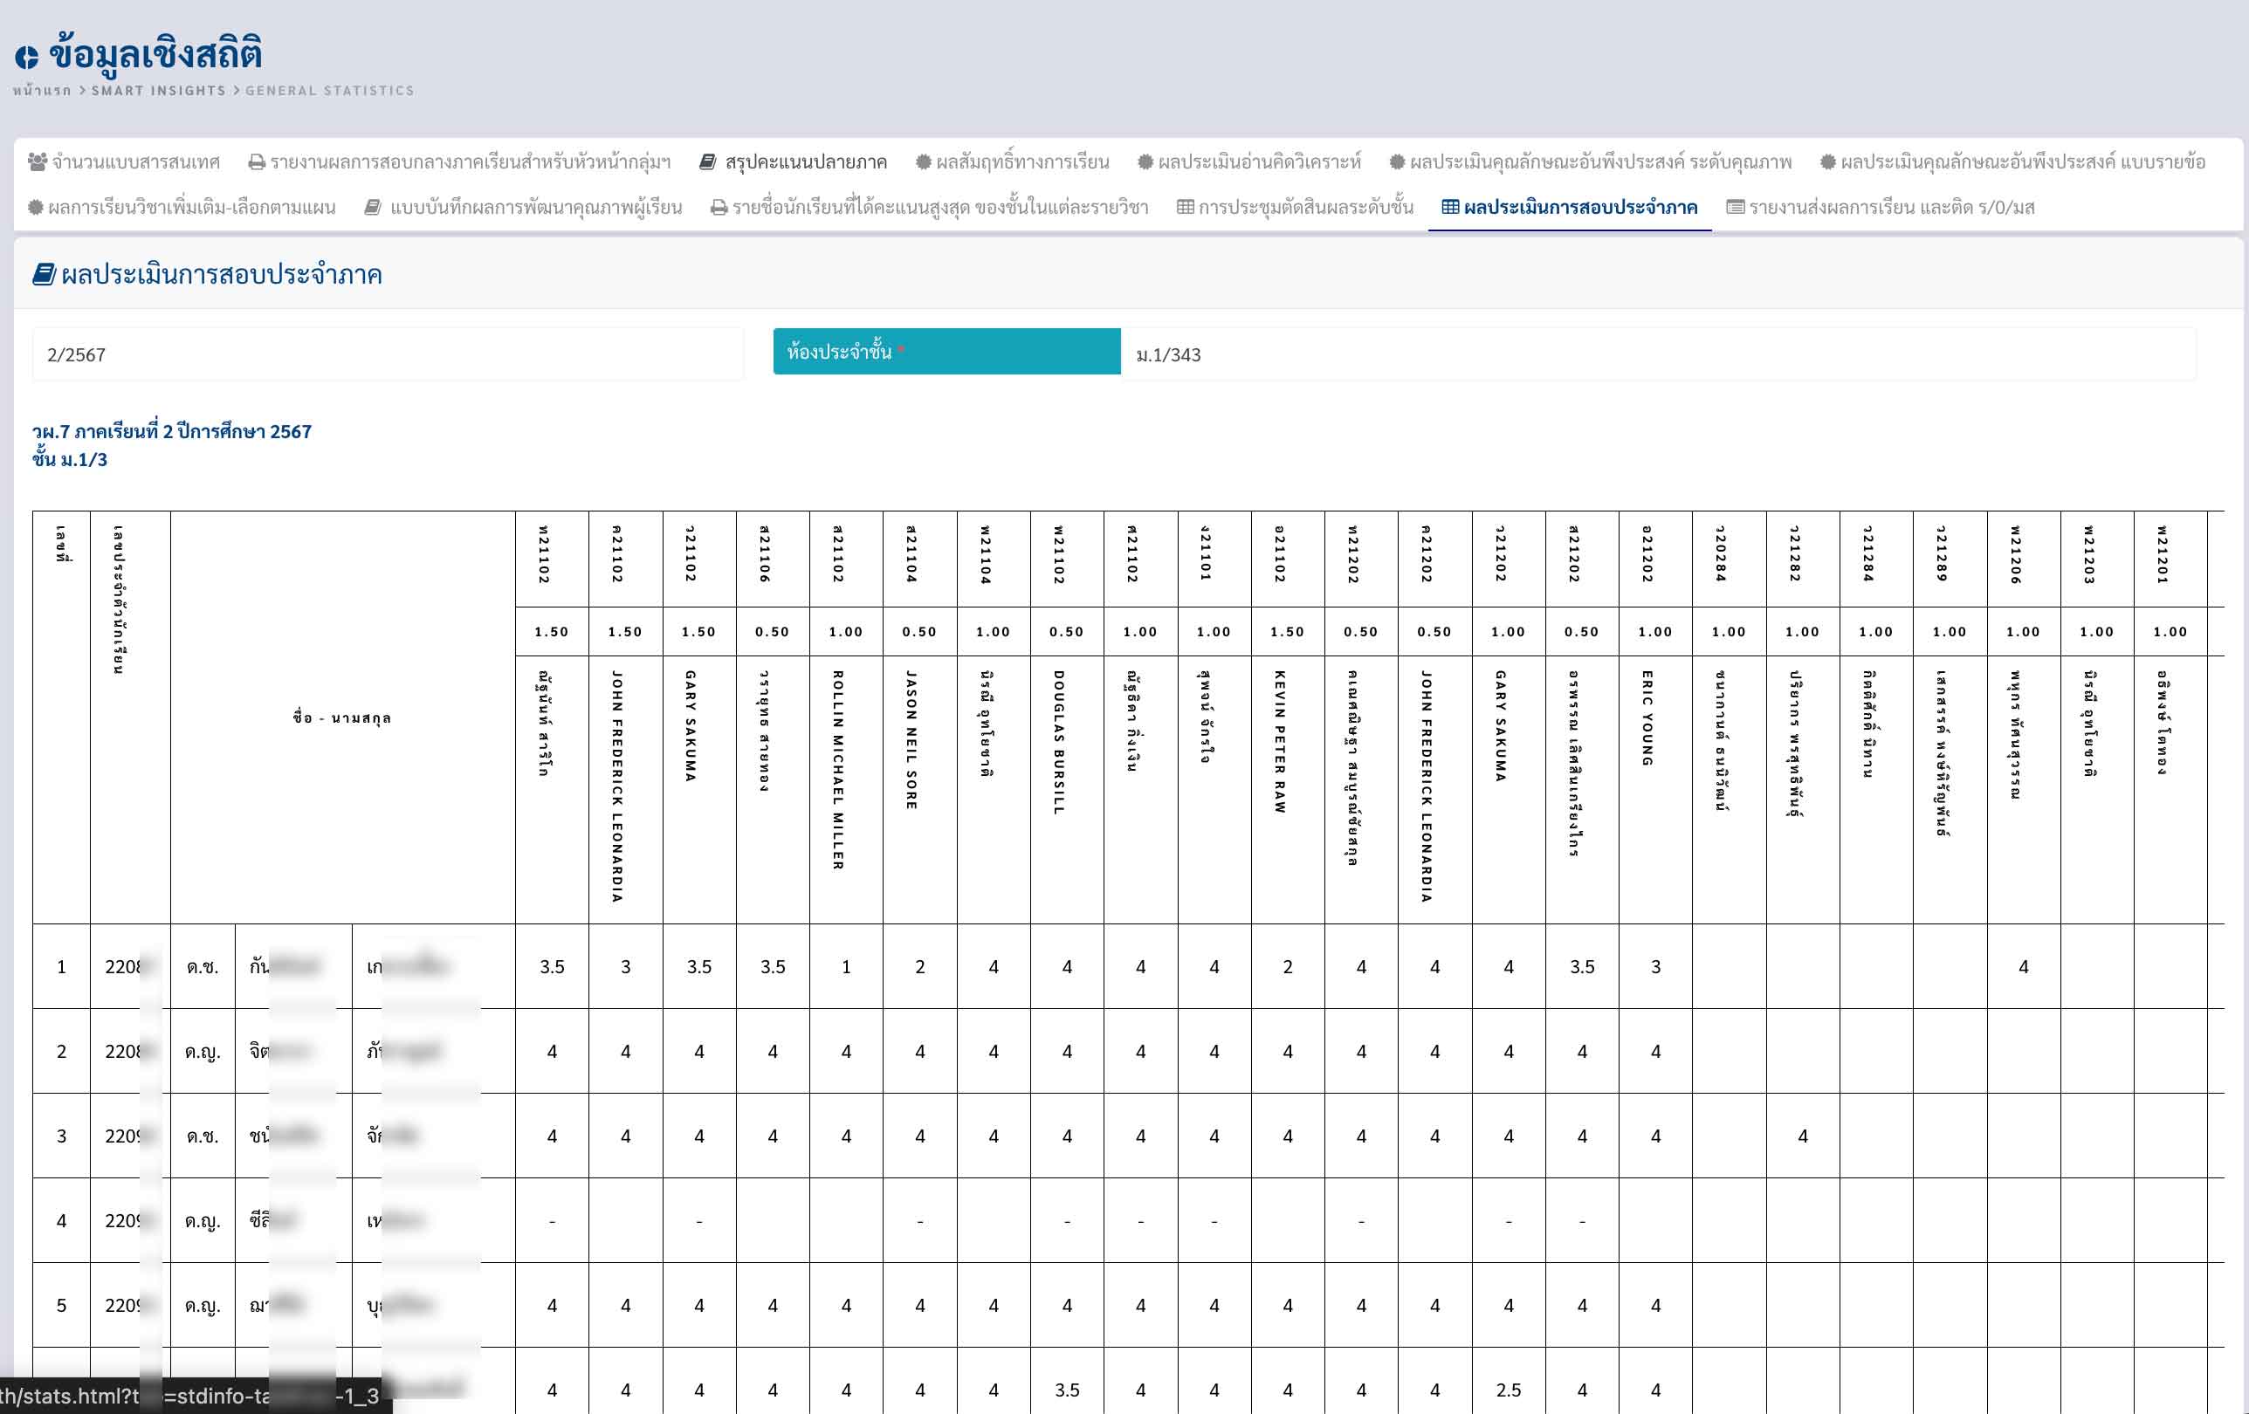Click the GENERAL STATISTICS breadcrumb
The height and width of the screenshot is (1414, 2249).
click(330, 91)
